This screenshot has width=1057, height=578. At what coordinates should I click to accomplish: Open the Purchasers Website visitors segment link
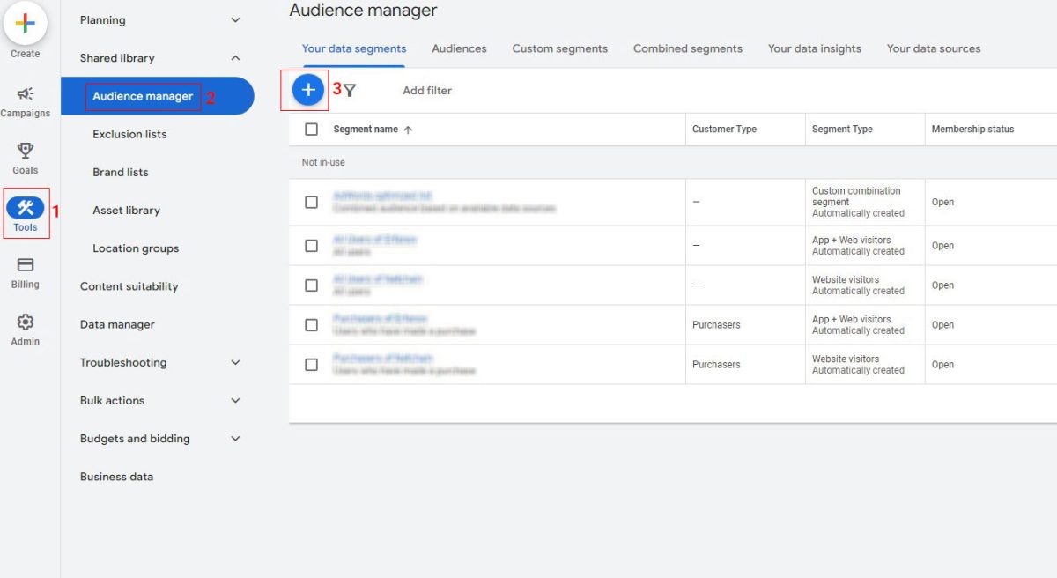point(383,359)
